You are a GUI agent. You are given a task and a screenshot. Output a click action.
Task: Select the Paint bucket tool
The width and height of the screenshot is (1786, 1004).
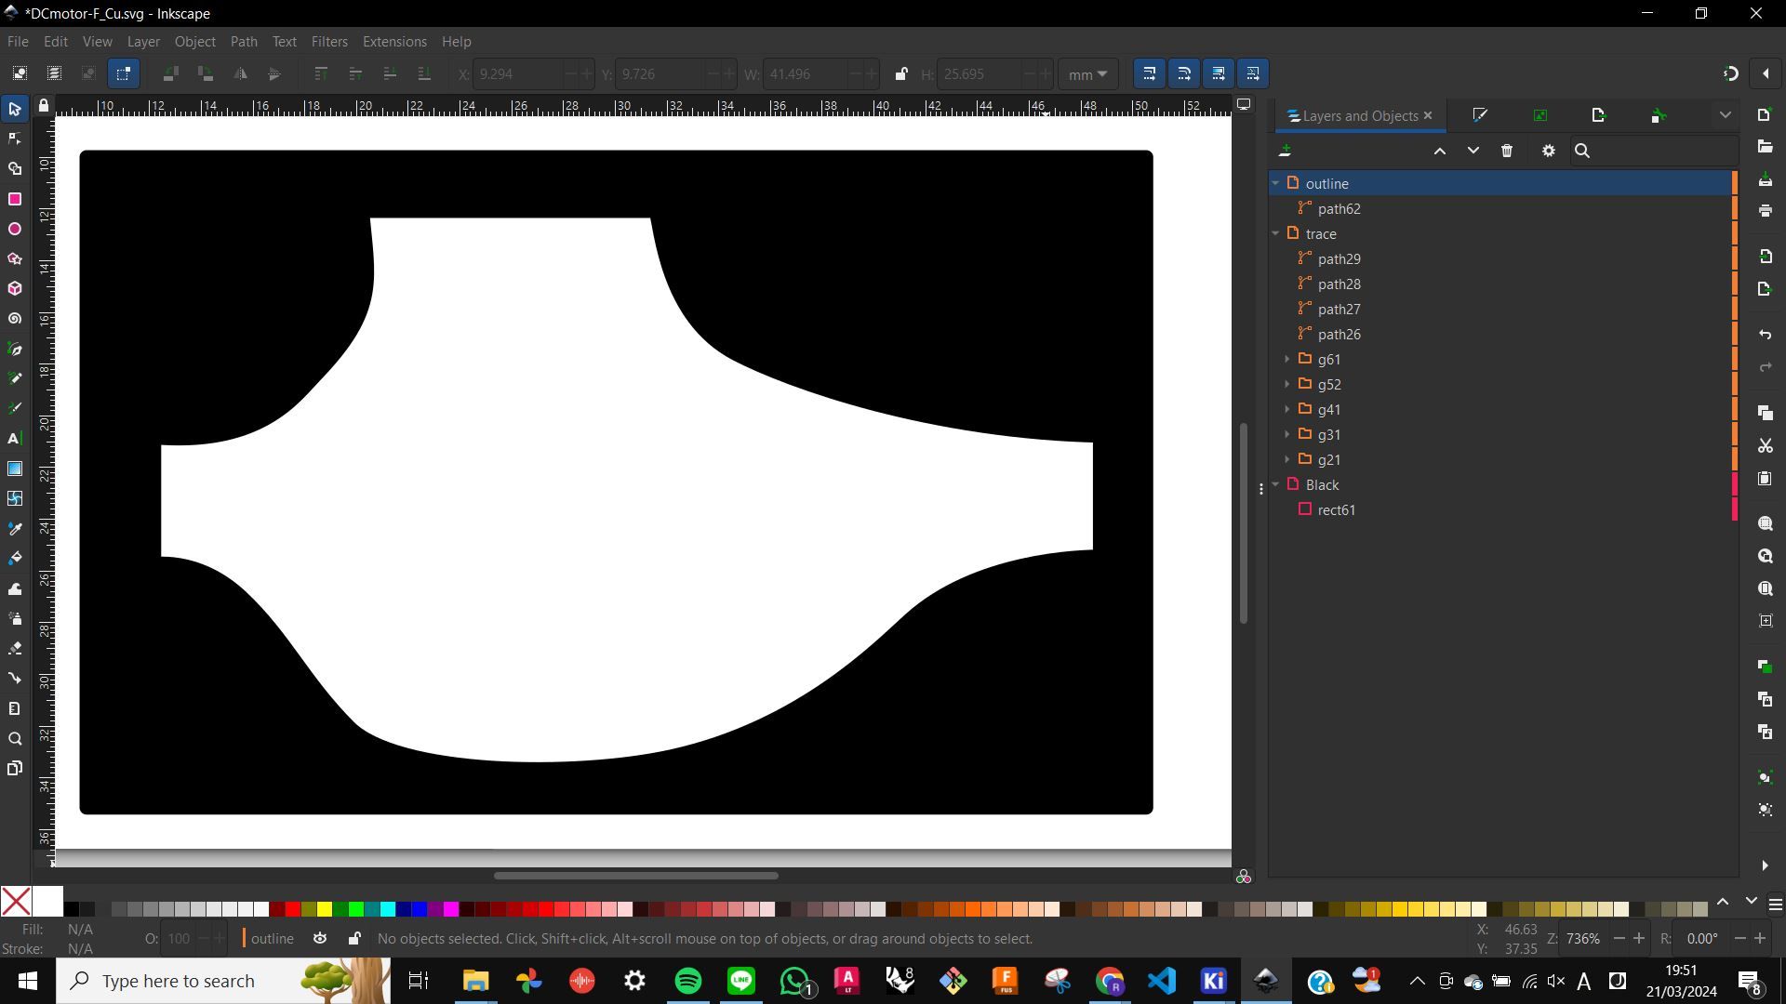[x=15, y=558]
